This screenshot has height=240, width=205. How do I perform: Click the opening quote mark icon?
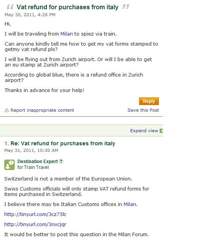click(10, 7)
